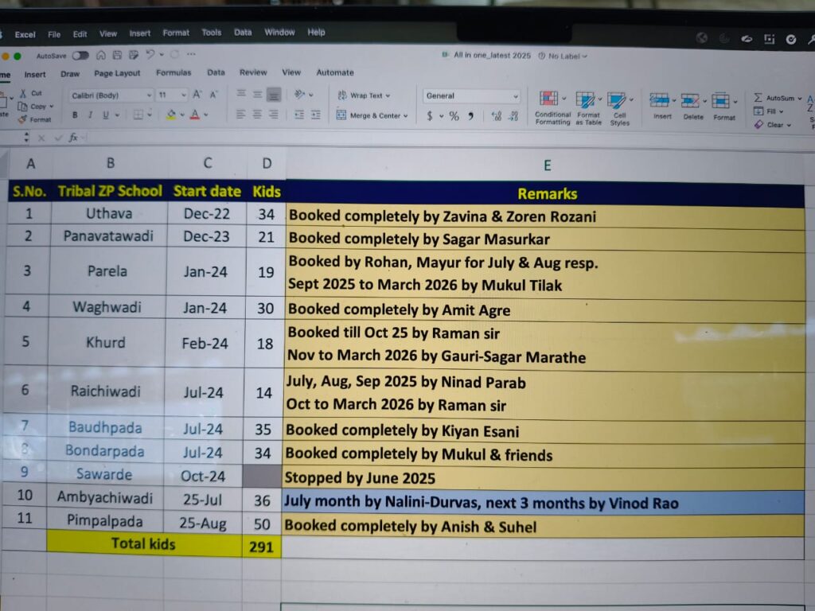Expand the General number format dropdown
The height and width of the screenshot is (611, 815).
point(516,96)
